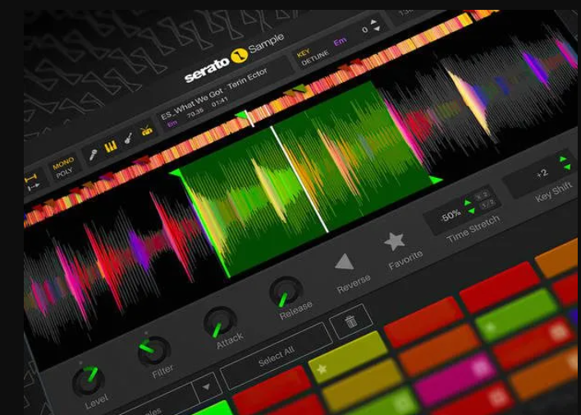Click the /2 Time Stretch button
The width and height of the screenshot is (581, 415).
487,204
